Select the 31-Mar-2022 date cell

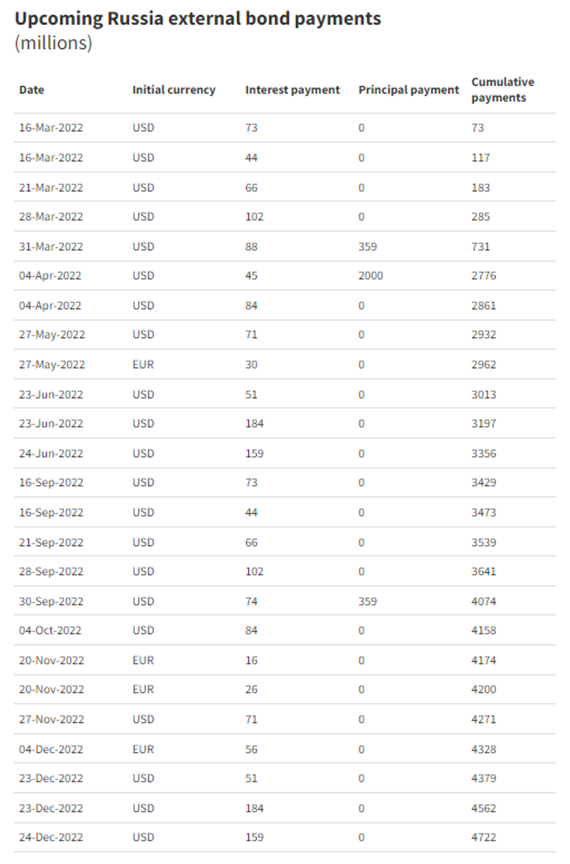click(51, 246)
